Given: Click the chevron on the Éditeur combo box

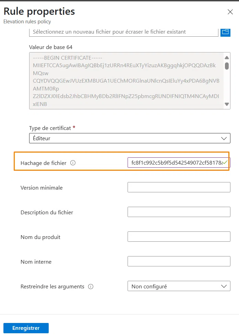Looking at the screenshot, I should 224,138.
